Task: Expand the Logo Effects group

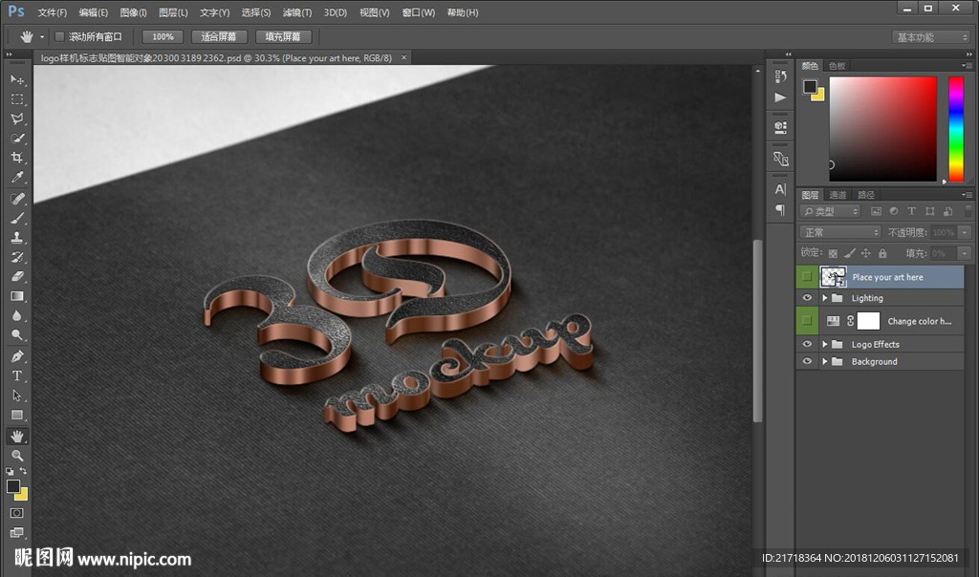Action: click(825, 344)
